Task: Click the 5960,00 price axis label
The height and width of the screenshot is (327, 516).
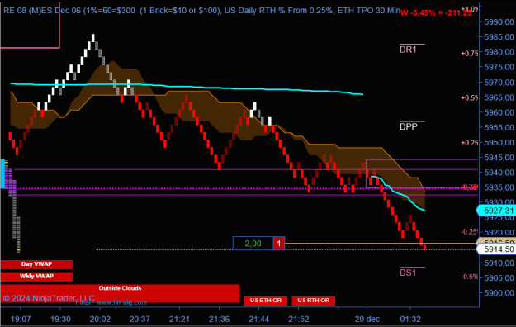Action: point(499,112)
